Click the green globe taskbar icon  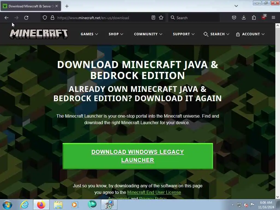click(92, 205)
